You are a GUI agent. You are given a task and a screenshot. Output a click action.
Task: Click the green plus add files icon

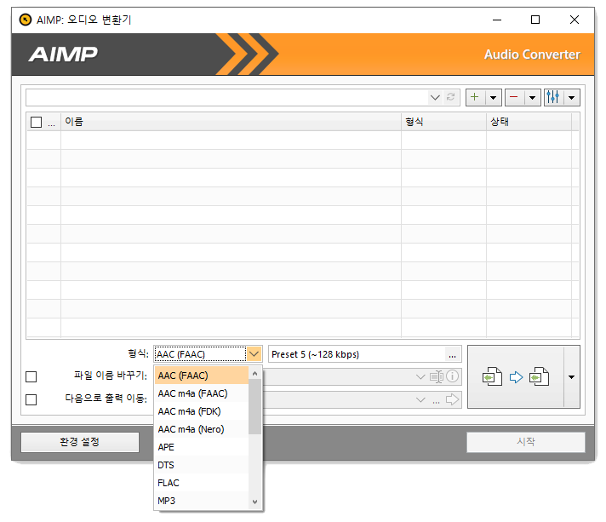click(475, 97)
